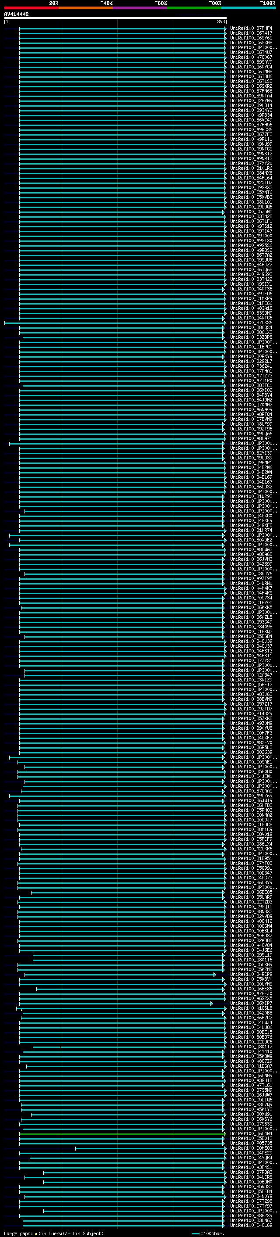Image resolution: width=280 pixels, height=1237 pixels.
Task: Open the UniRef100_C6T417 hit
Action: pyautogui.click(x=251, y=33)
